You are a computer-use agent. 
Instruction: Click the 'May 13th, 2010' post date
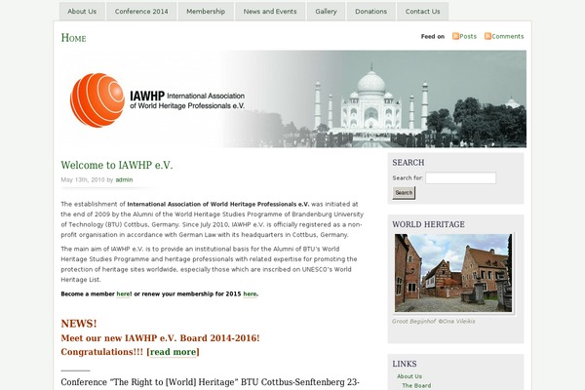coord(83,179)
